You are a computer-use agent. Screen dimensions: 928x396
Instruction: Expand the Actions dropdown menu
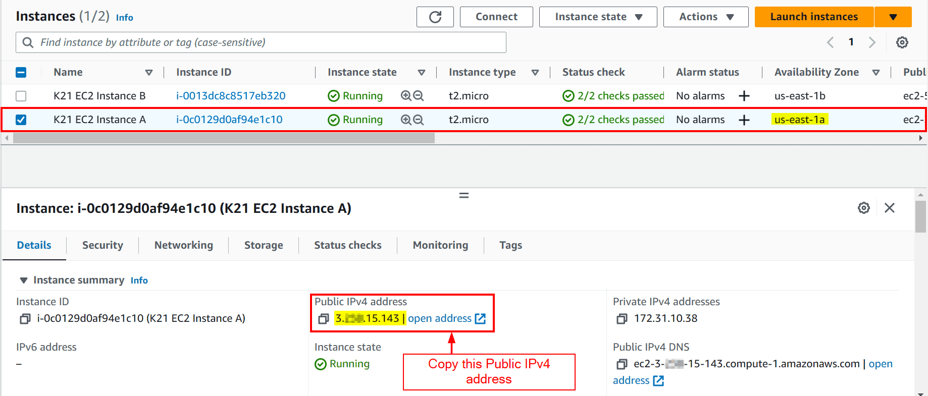coord(705,17)
